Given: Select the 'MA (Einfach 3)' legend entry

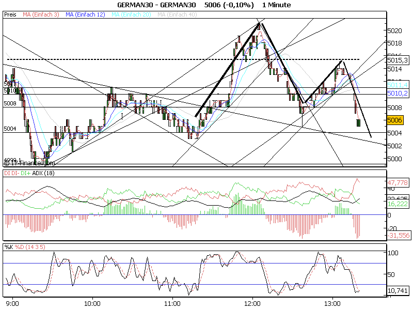Looking at the screenshot, I should tap(41, 15).
